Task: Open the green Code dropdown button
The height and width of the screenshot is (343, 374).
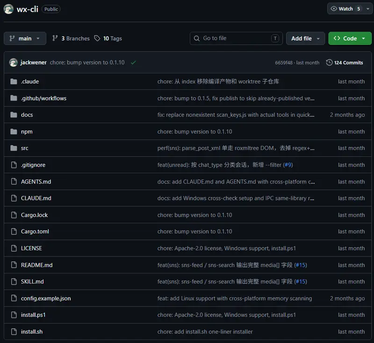Action: (x=350, y=38)
